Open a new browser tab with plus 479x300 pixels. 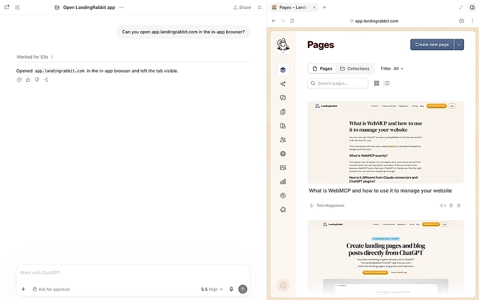(324, 7)
